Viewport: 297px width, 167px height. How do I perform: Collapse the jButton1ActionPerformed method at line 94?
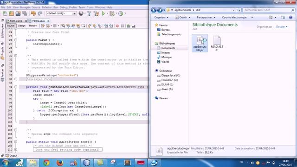click(16, 87)
